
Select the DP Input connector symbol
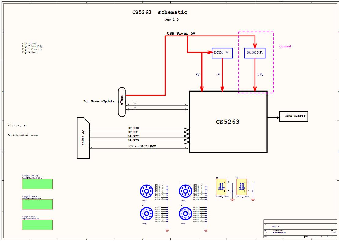pos(83,138)
